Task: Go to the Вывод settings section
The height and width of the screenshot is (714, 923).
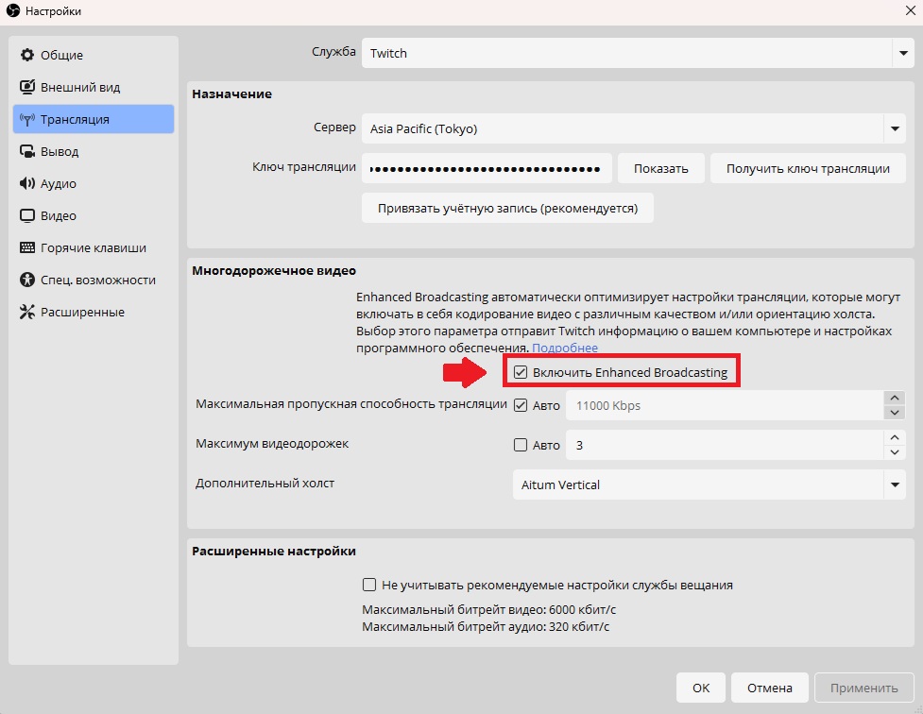Action: [94, 151]
